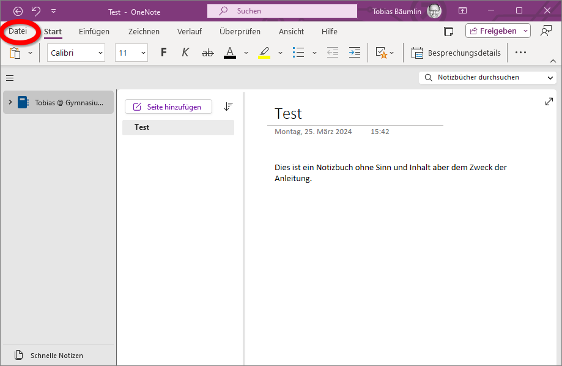
Task: Toggle italic formatting (K)
Action: (x=185, y=53)
